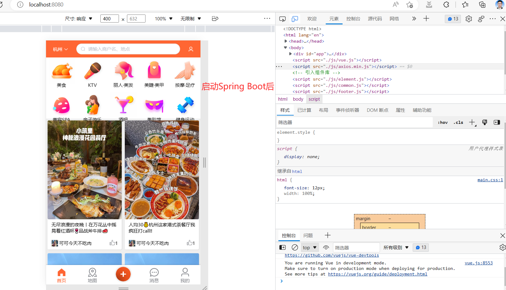Image resolution: width=506 pixels, height=290 pixels.
Task: Select the html breadcrumb
Action: coord(283,99)
